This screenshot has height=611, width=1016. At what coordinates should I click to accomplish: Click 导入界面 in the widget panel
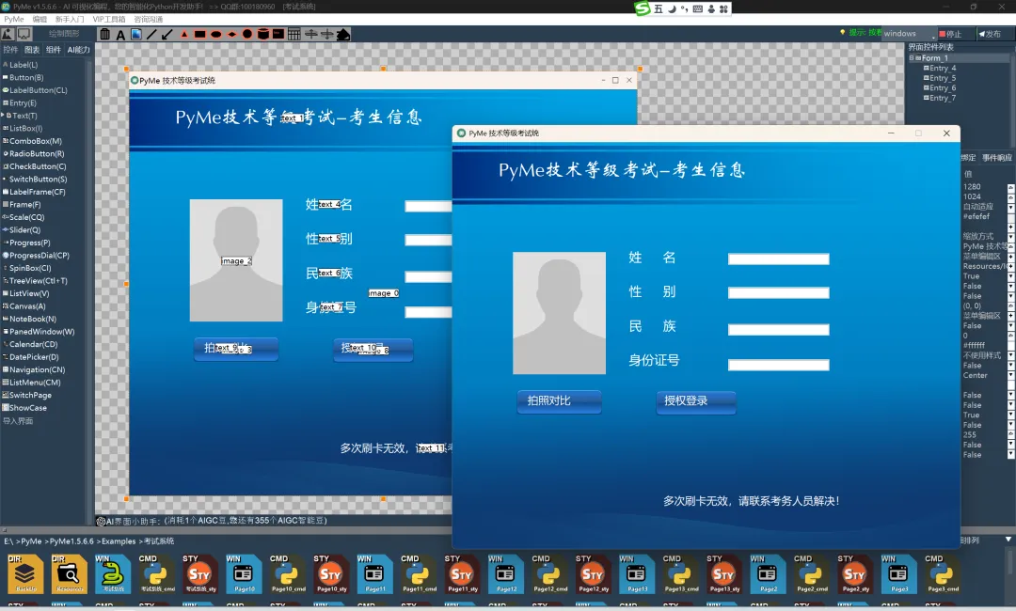(x=18, y=421)
